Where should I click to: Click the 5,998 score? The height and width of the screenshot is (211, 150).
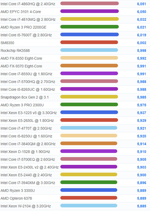coord(142,51)
